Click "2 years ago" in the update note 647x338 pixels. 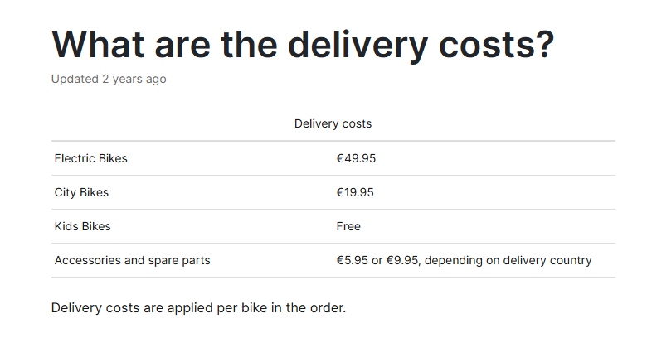coord(134,79)
